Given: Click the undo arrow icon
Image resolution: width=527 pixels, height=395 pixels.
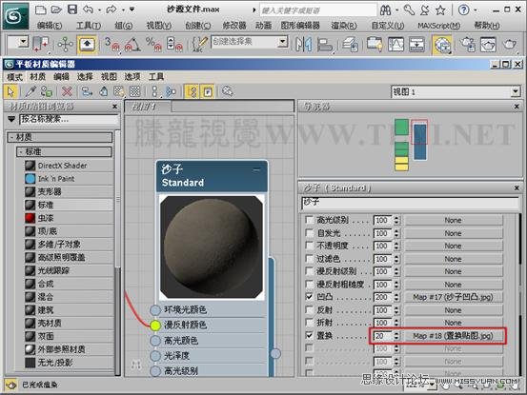Looking at the screenshot, I should [x=89, y=10].
